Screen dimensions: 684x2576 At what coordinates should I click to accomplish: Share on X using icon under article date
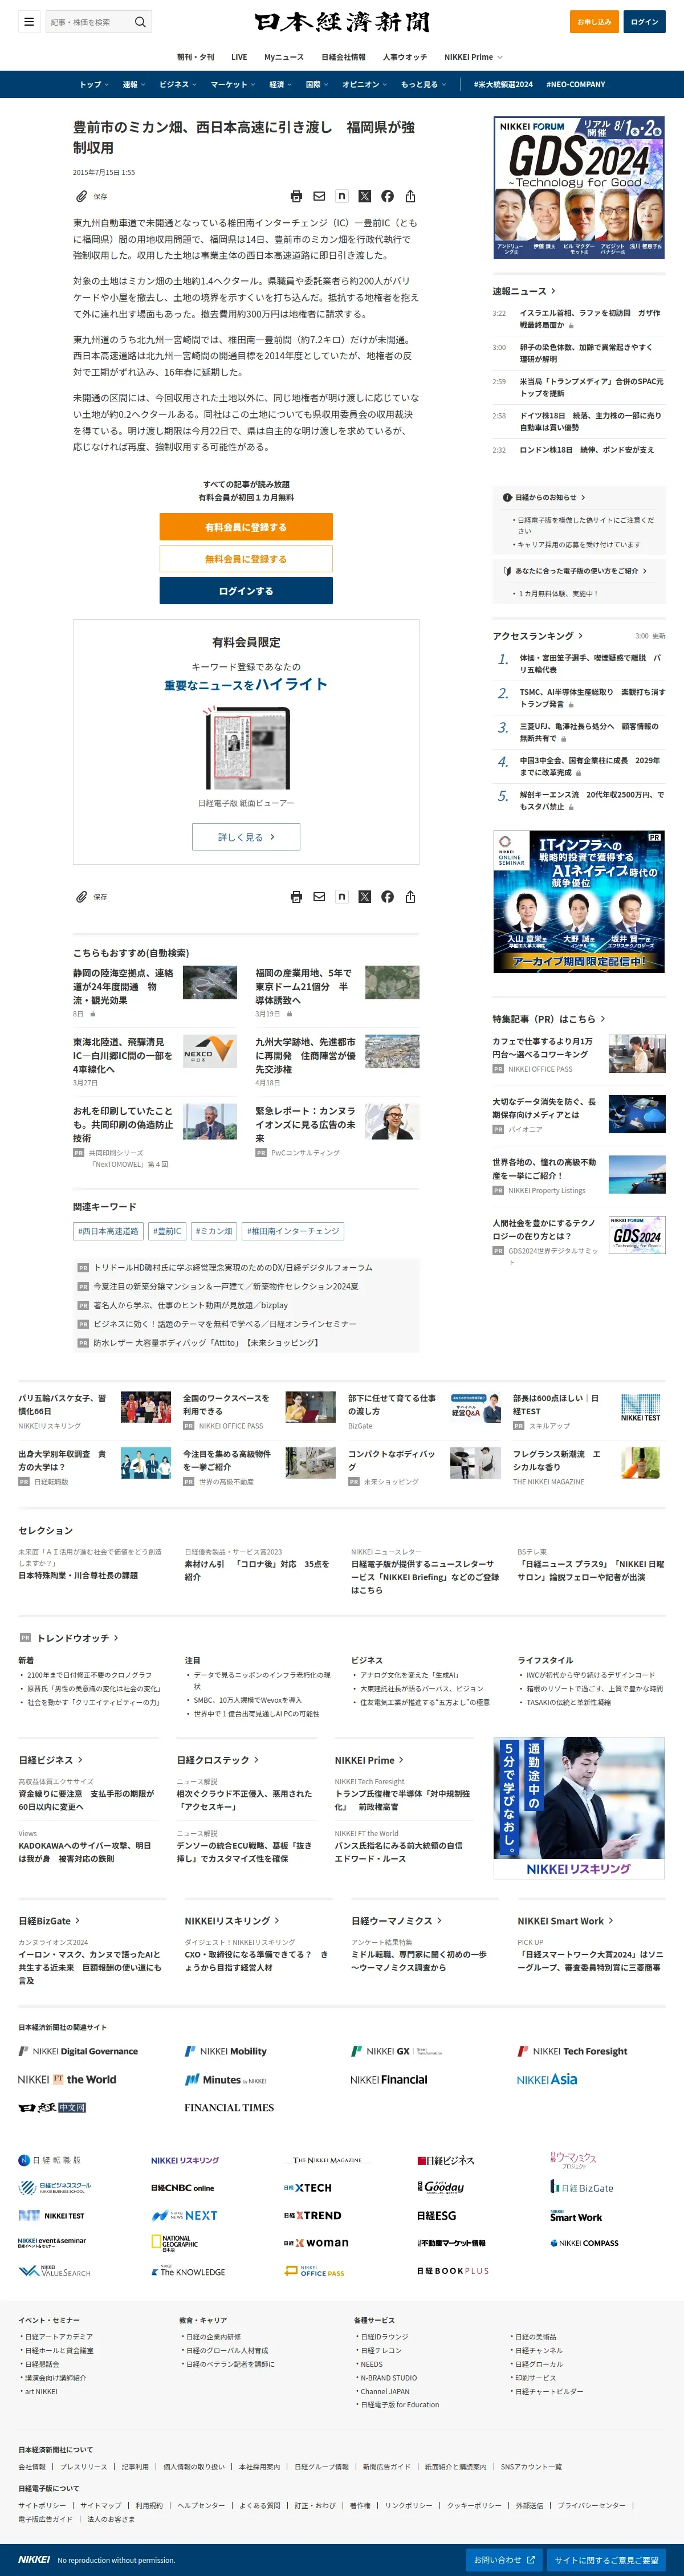click(364, 196)
